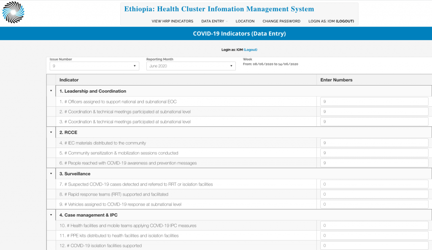The width and height of the screenshot is (432, 250).
Task: Collapse the Leadership and Coordination group
Action: click(x=51, y=91)
